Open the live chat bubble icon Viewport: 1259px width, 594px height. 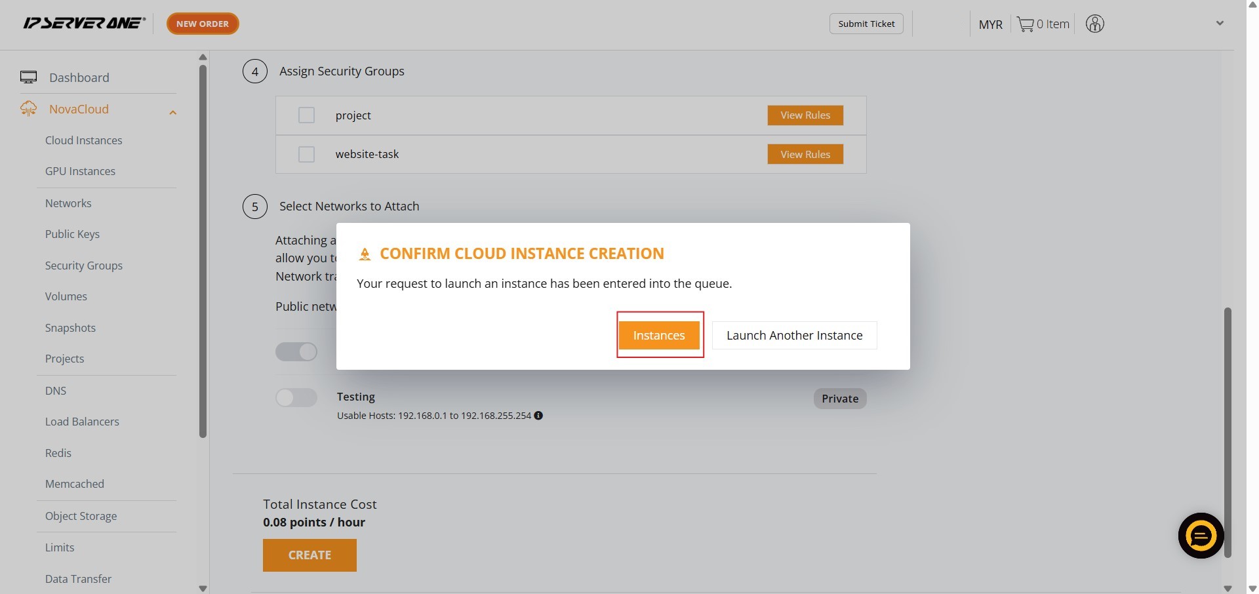[1201, 536]
